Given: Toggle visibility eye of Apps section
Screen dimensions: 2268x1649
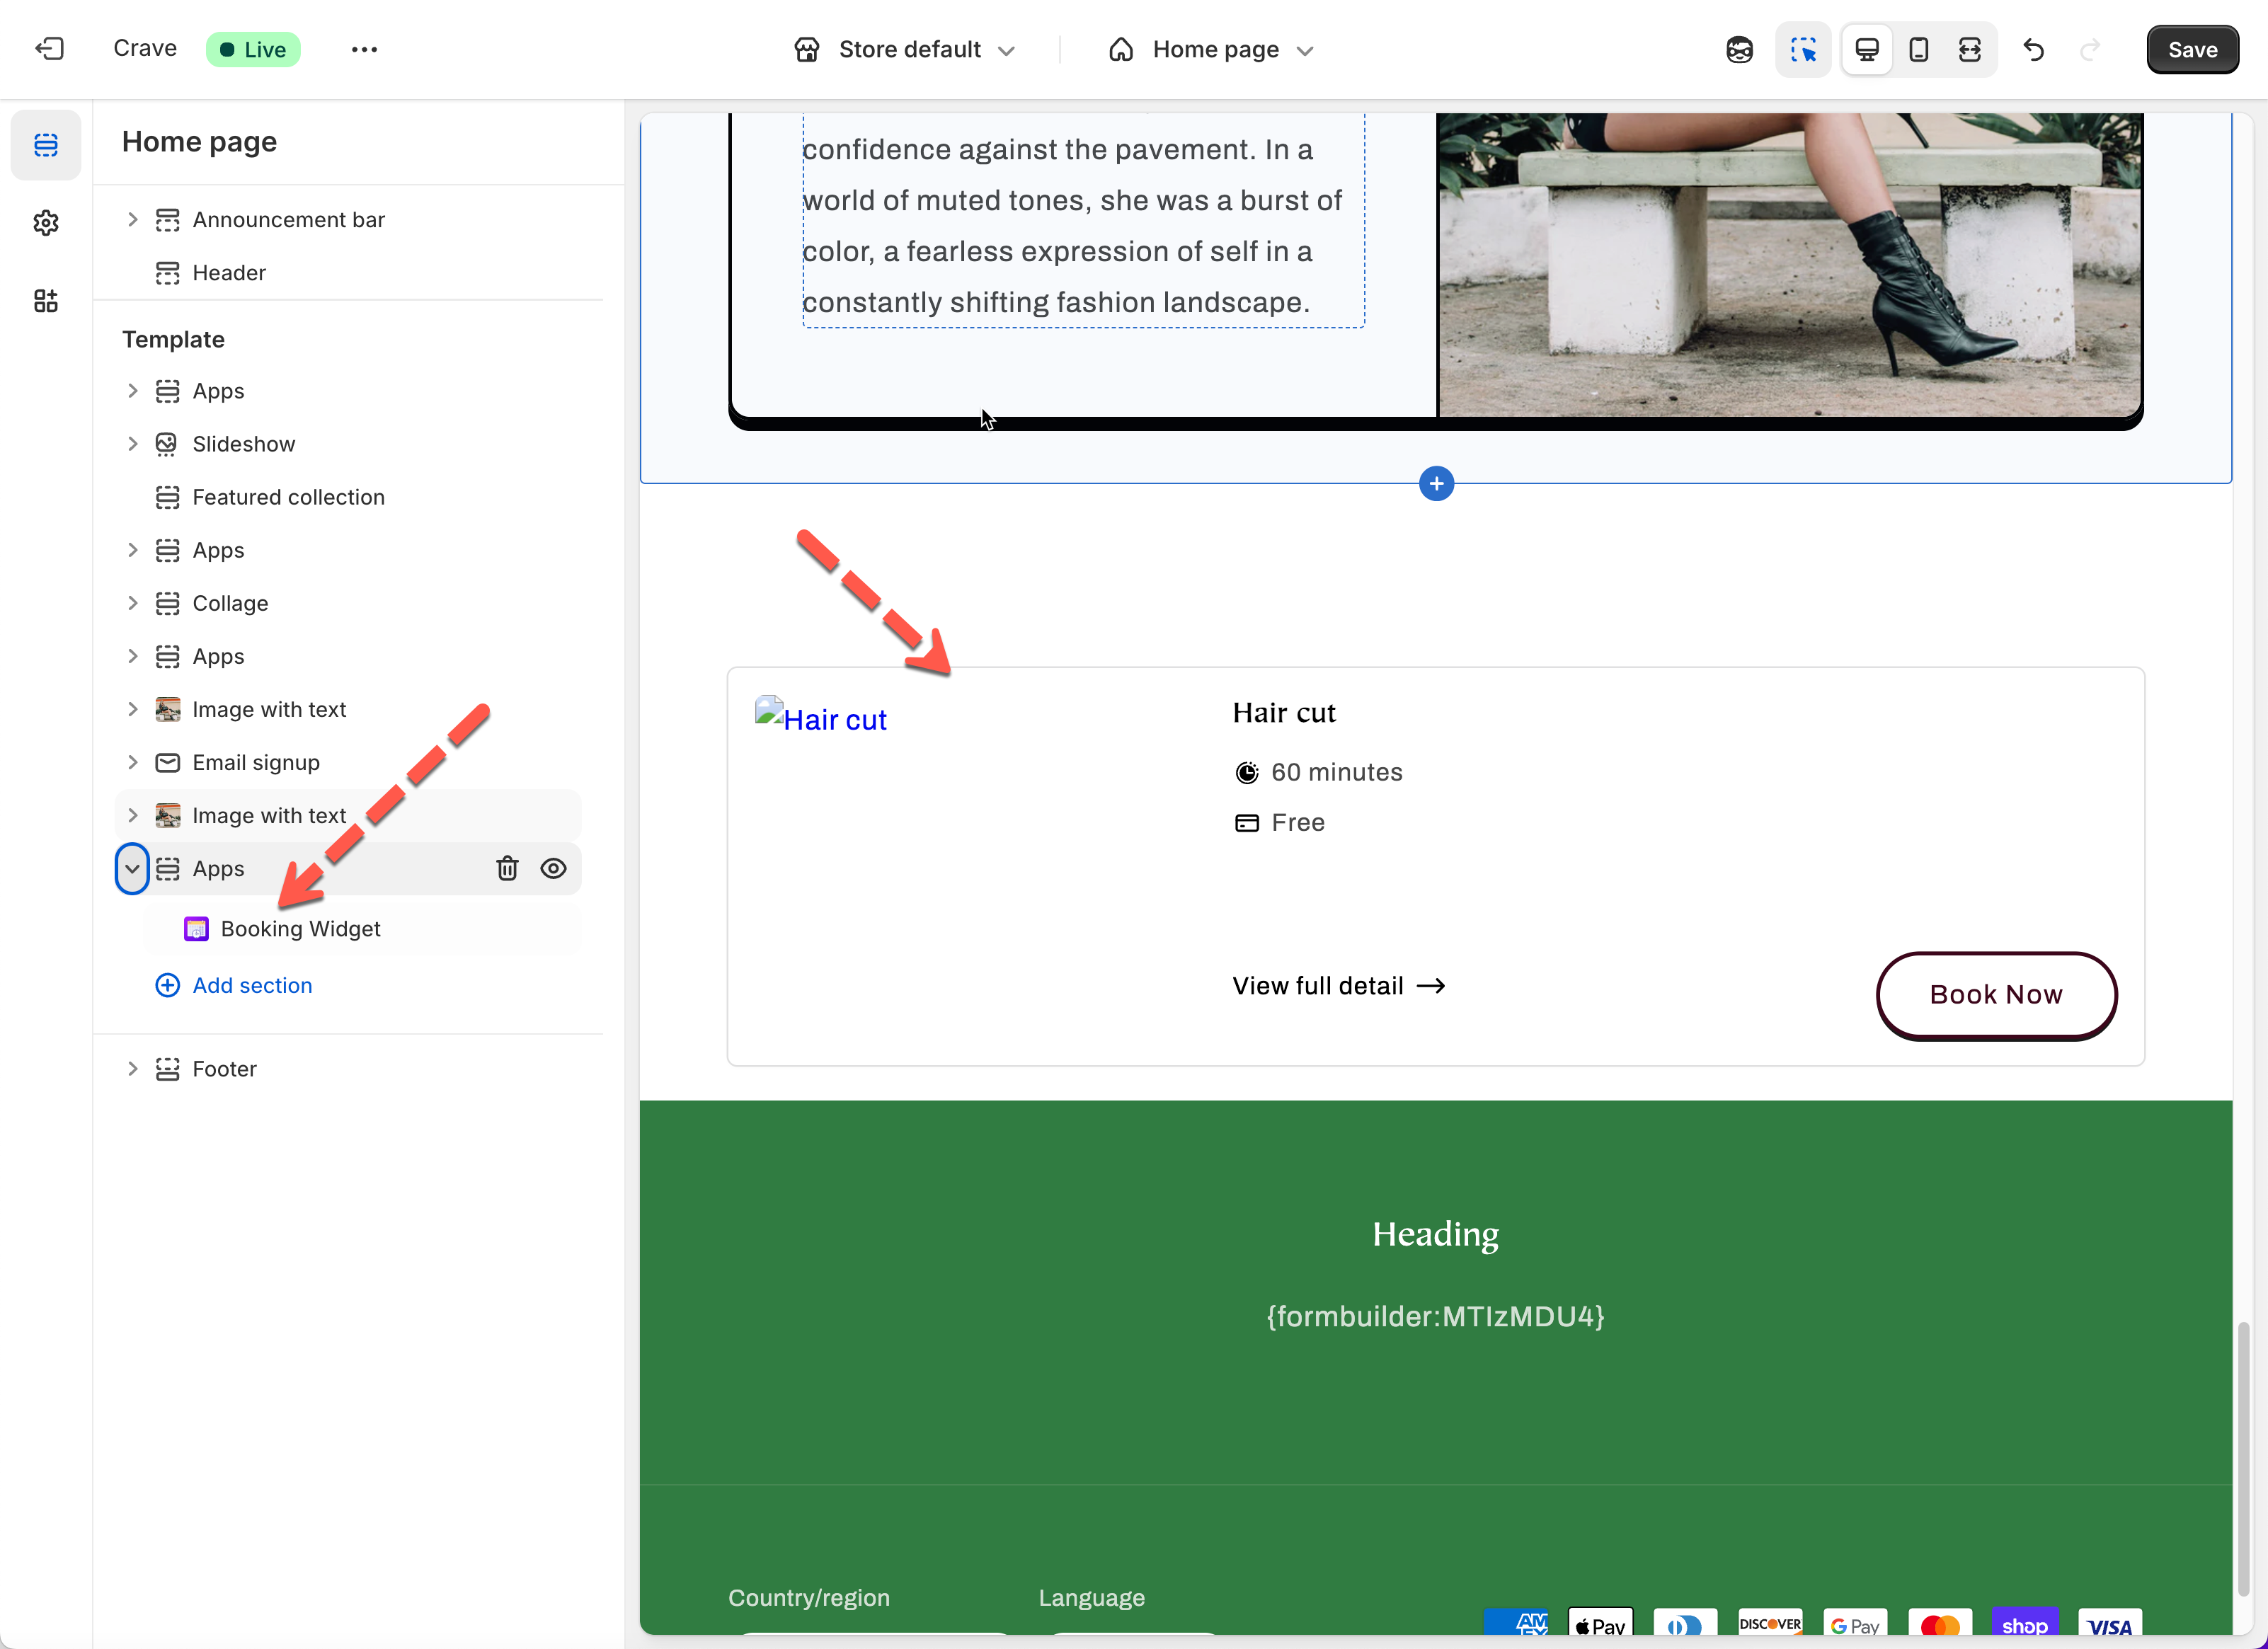Looking at the screenshot, I should 553,868.
